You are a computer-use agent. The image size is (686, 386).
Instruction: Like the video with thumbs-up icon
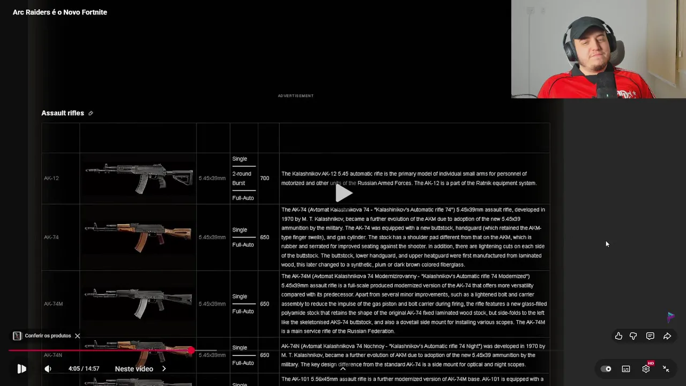[x=618, y=336]
